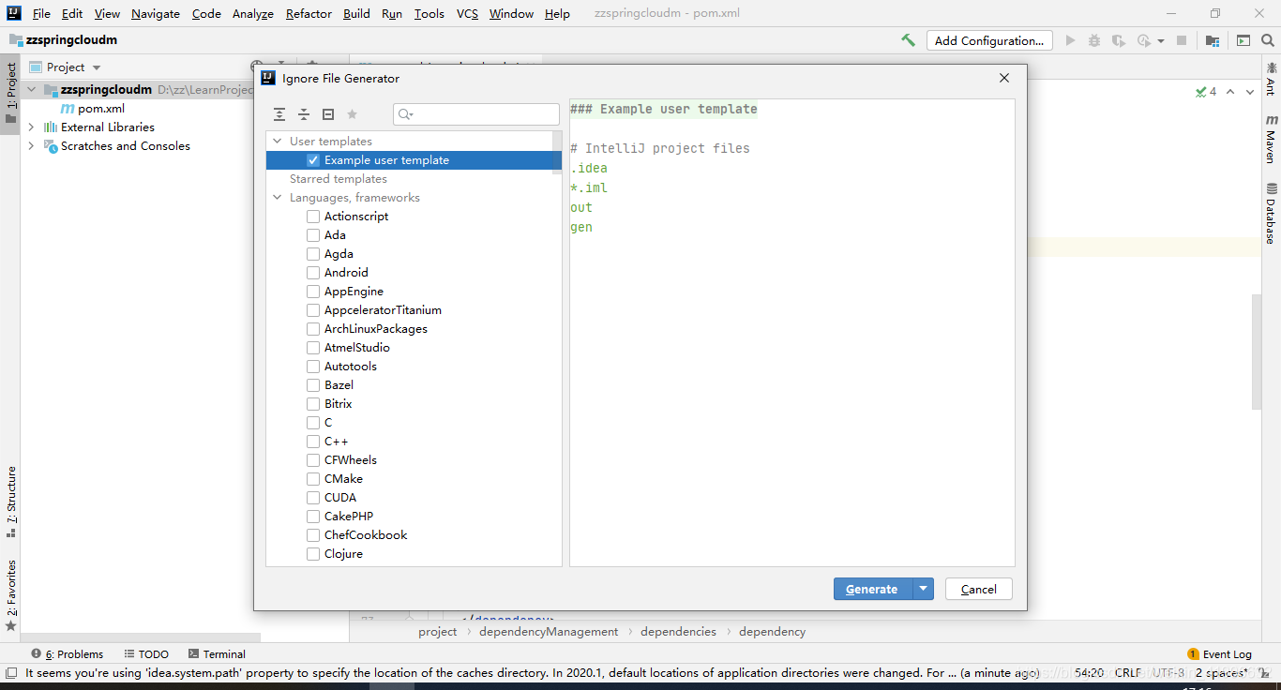Viewport: 1281px width, 690px height.
Task: Click the Stop square icon in toolbar
Action: coord(1182,40)
